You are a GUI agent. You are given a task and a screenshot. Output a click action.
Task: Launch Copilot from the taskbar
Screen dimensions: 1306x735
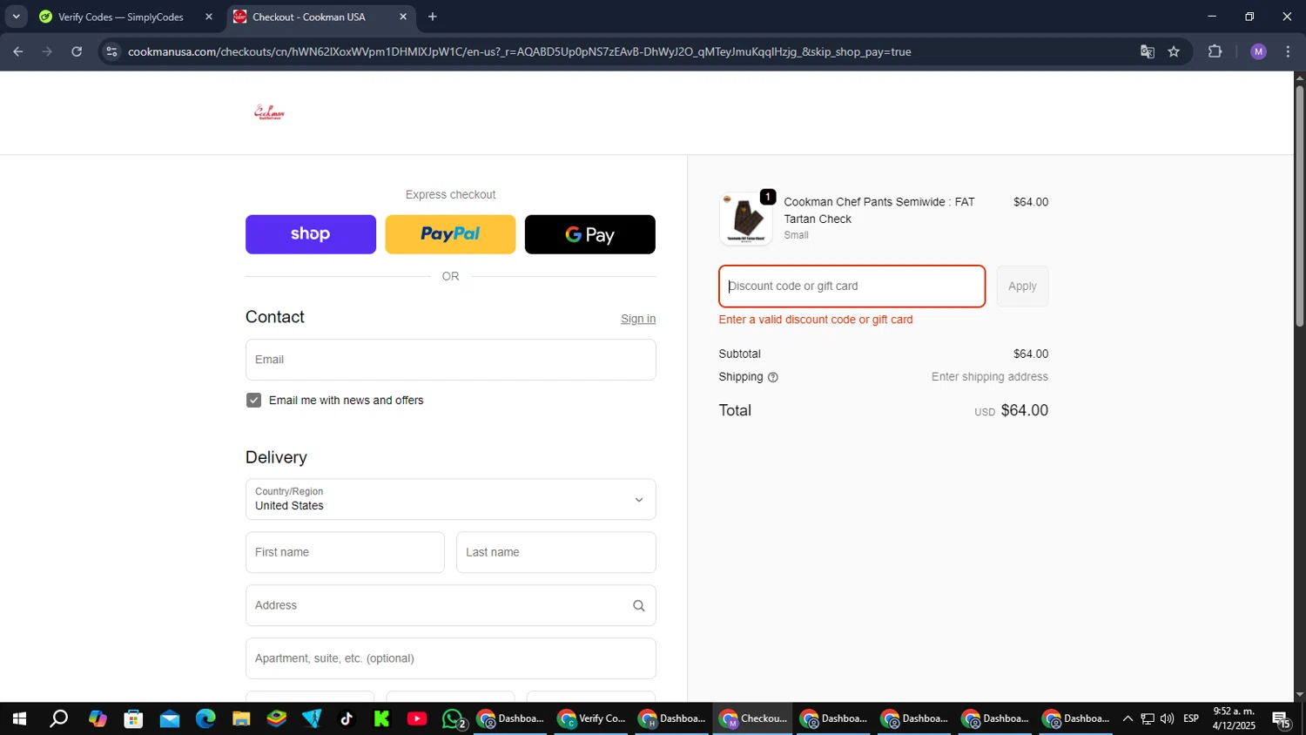coord(98,719)
